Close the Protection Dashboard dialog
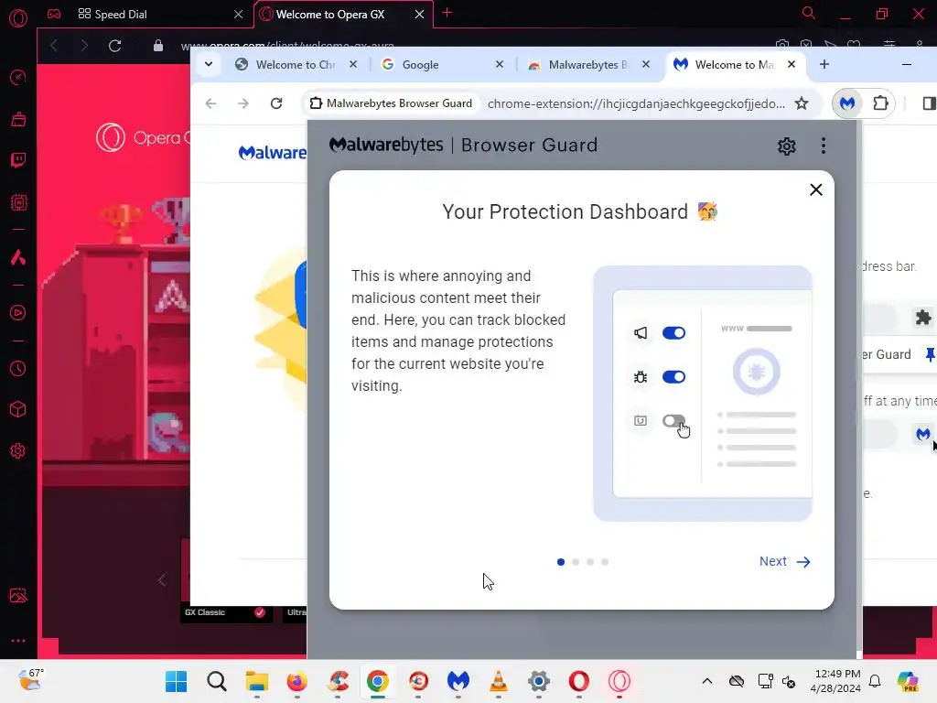Image resolution: width=937 pixels, height=703 pixels. [815, 189]
